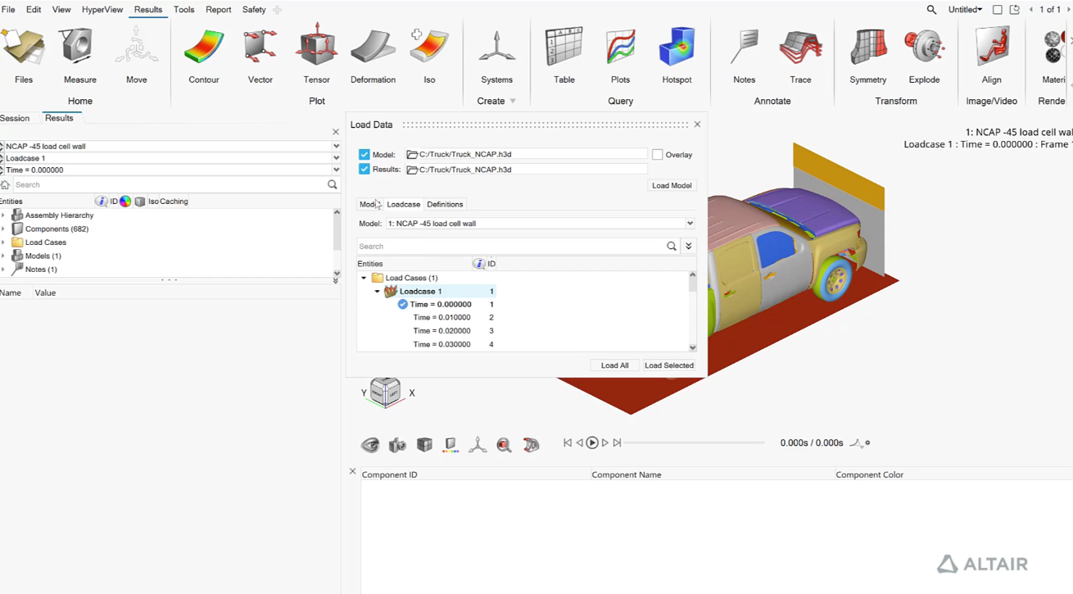Screen dimensions: 1073x594
Task: Open the Contour plot tool
Action: pos(204,56)
